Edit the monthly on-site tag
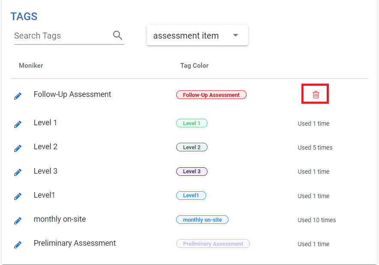This screenshot has width=379, height=265. [18, 221]
